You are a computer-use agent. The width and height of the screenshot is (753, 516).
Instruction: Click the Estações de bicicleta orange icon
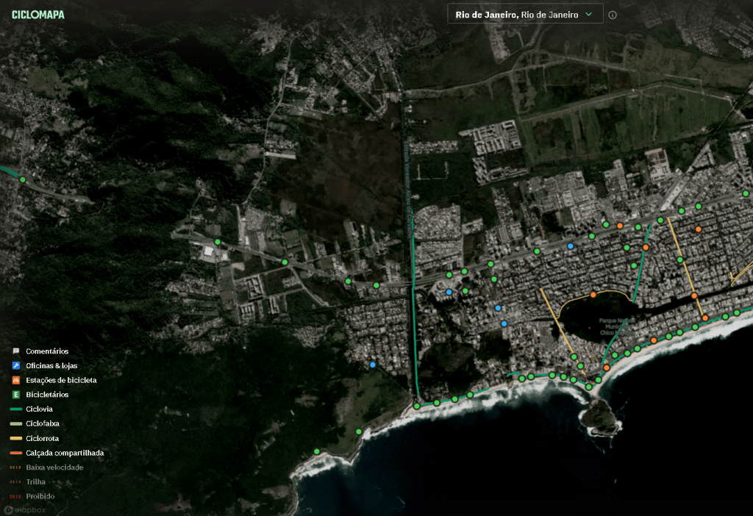click(16, 380)
